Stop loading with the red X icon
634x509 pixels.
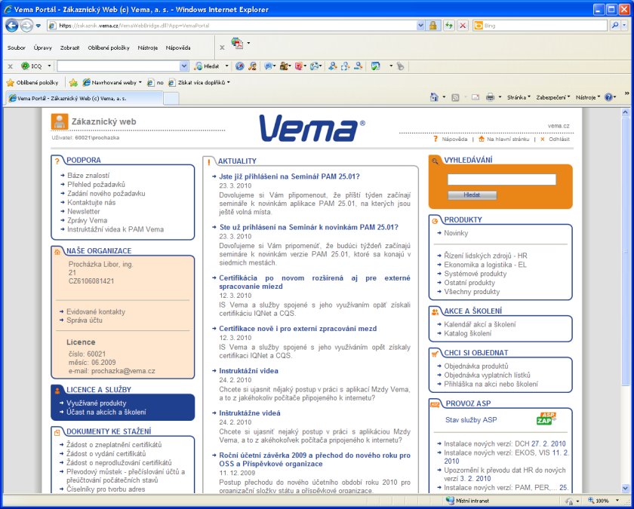click(463, 26)
